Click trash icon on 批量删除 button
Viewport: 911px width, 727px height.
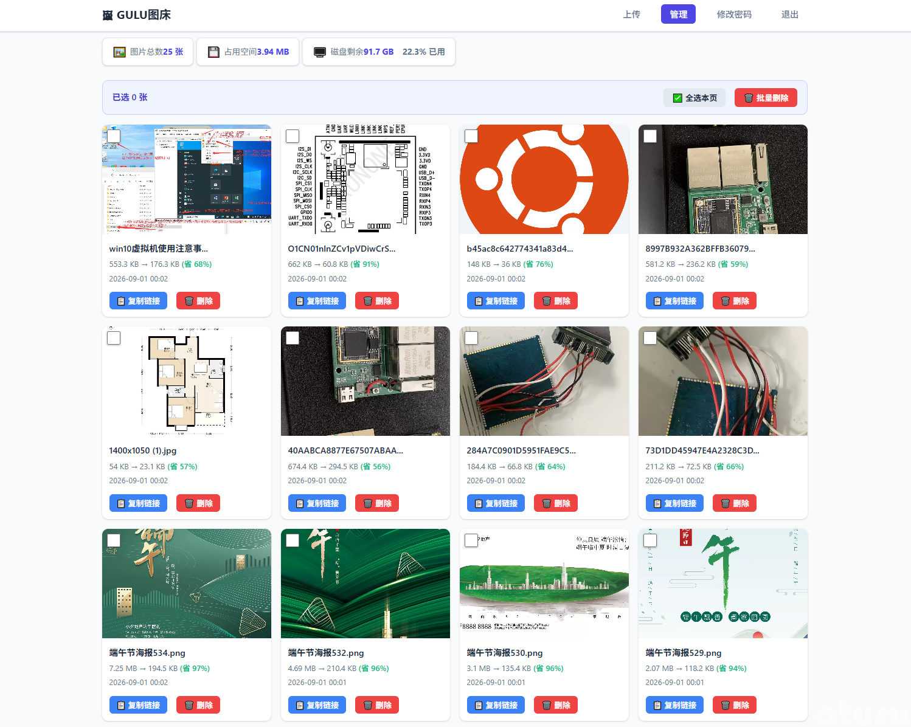pos(749,98)
